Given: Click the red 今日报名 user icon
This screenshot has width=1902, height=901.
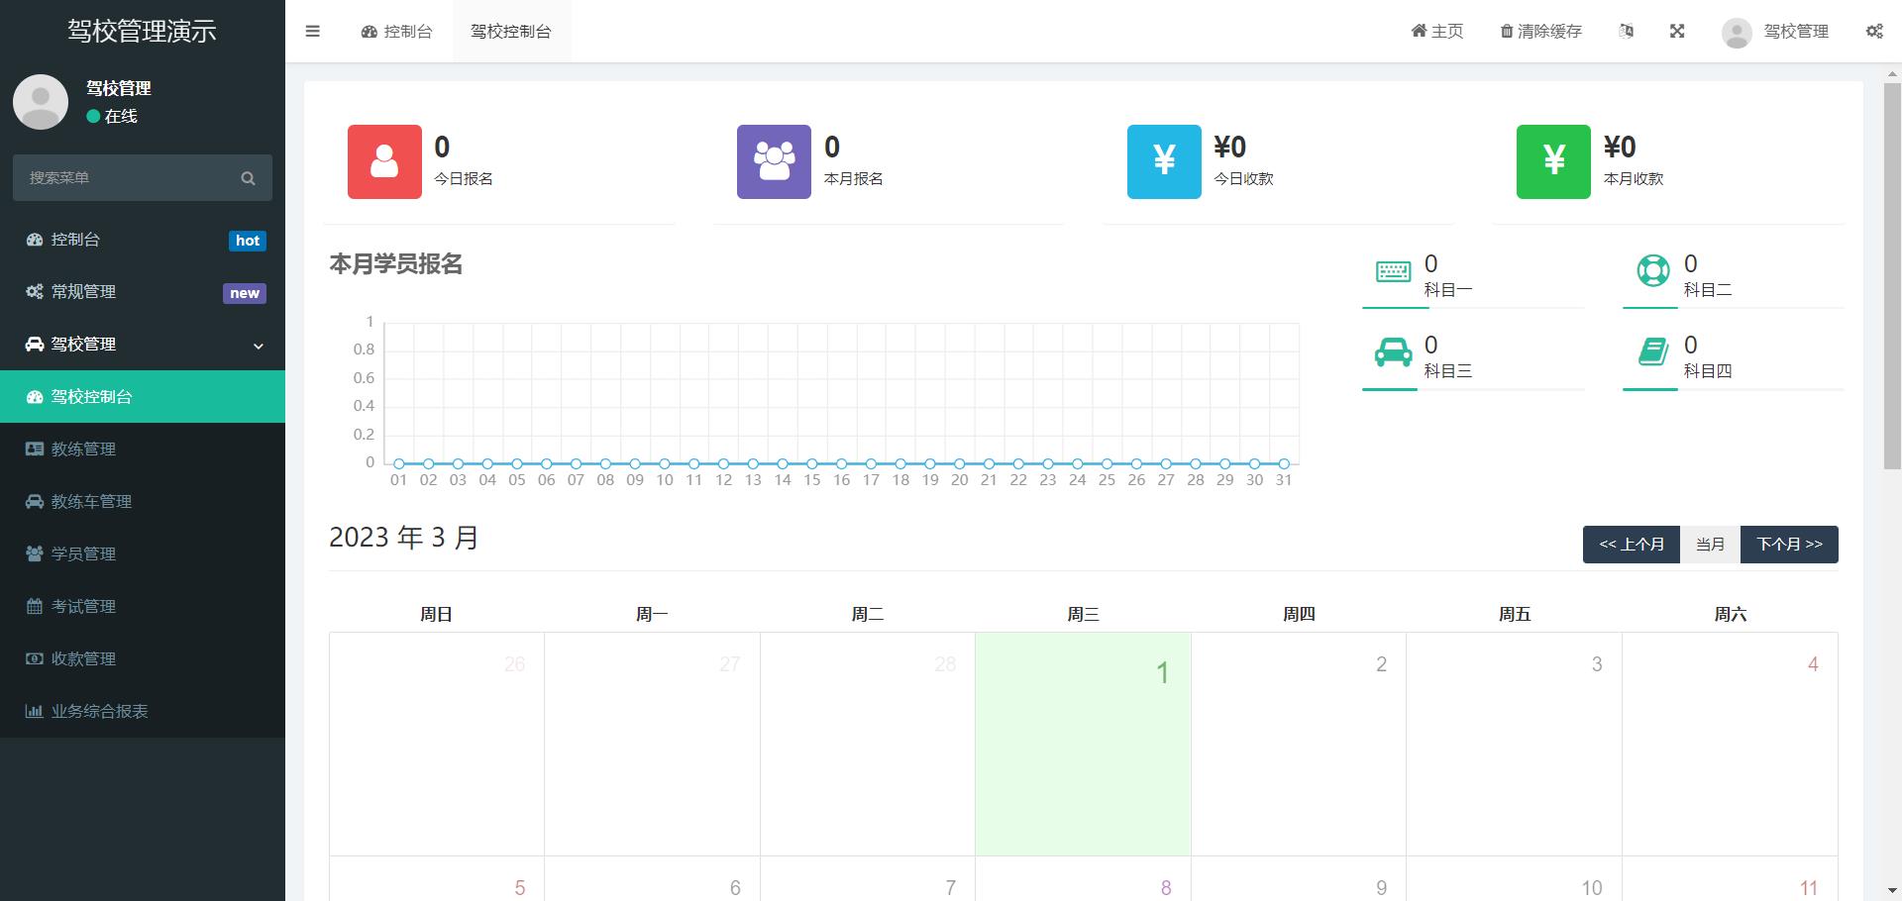Looking at the screenshot, I should point(384,161).
